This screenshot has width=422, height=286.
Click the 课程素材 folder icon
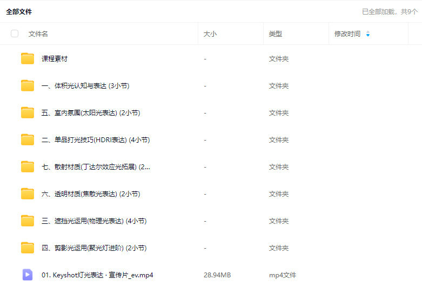pos(28,58)
